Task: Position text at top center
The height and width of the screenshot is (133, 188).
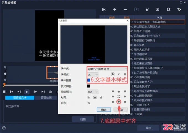Action: (x=119, y=91)
